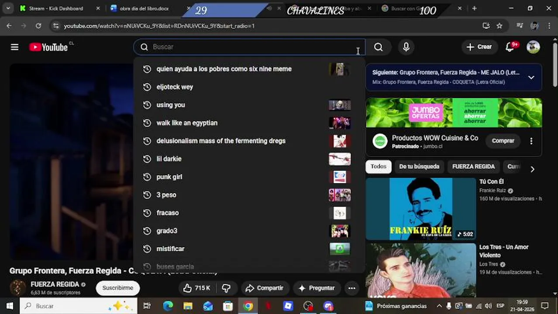Open the volume control in system tray
Image resolution: width=558 pixels, height=314 pixels.
489,306
